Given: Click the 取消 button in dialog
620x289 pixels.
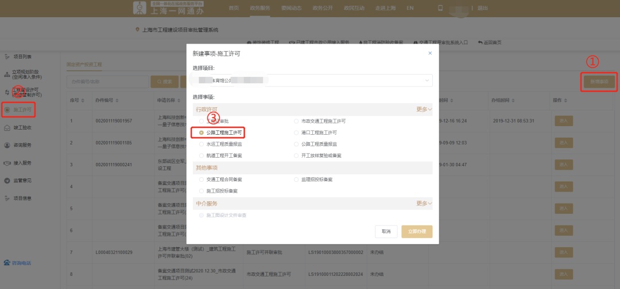Looking at the screenshot, I should (x=386, y=231).
